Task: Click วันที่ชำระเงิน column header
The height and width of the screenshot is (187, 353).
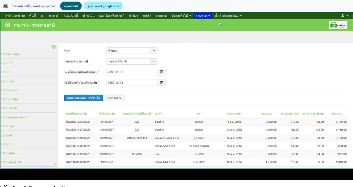Action: click(x=107, y=114)
